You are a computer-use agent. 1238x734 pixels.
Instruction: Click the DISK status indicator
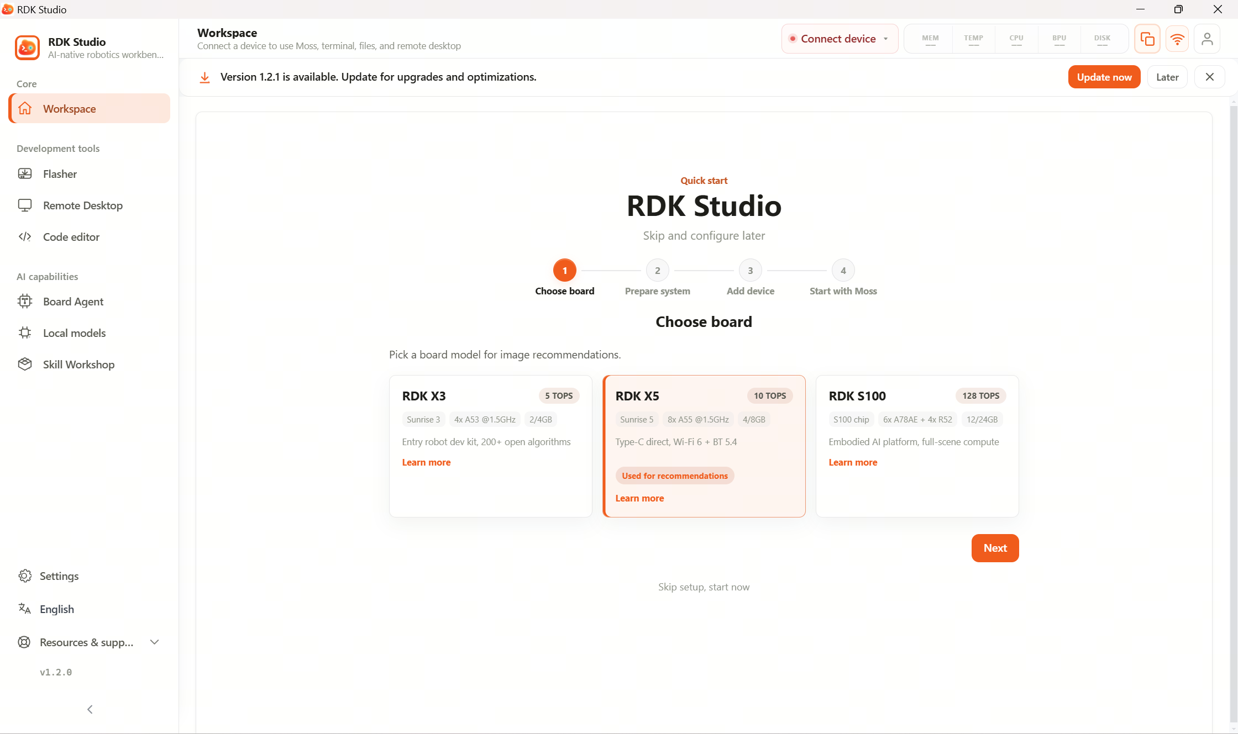point(1102,39)
